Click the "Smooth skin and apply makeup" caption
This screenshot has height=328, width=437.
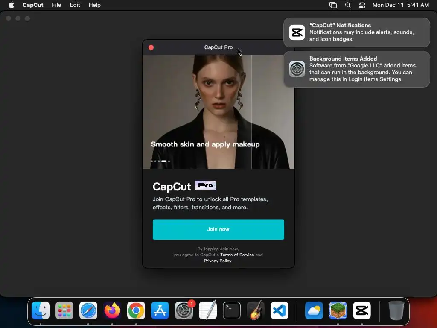coord(205,144)
